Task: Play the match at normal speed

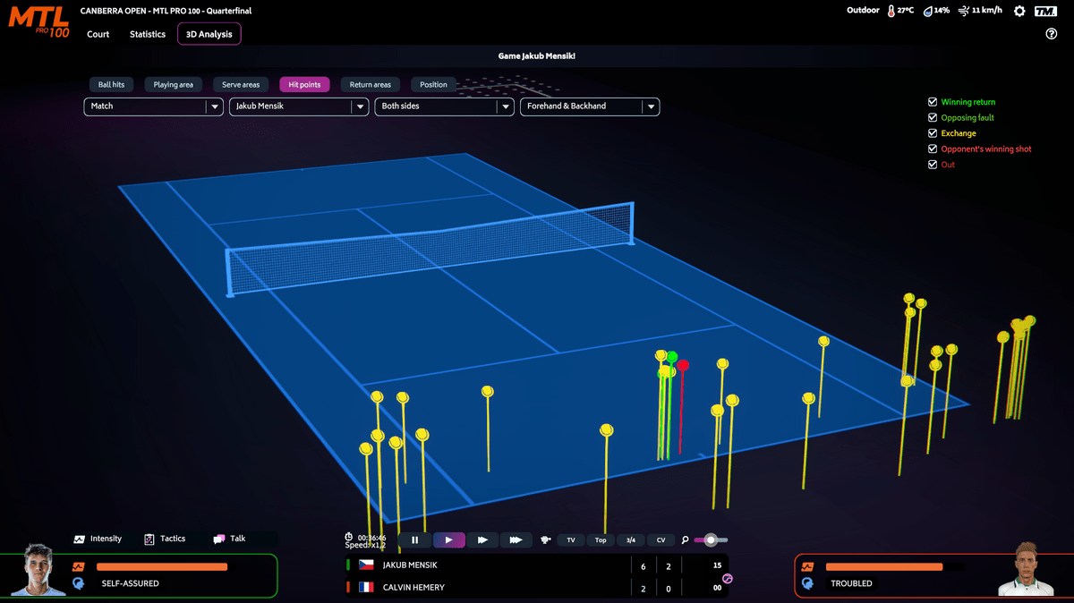Action: point(448,539)
